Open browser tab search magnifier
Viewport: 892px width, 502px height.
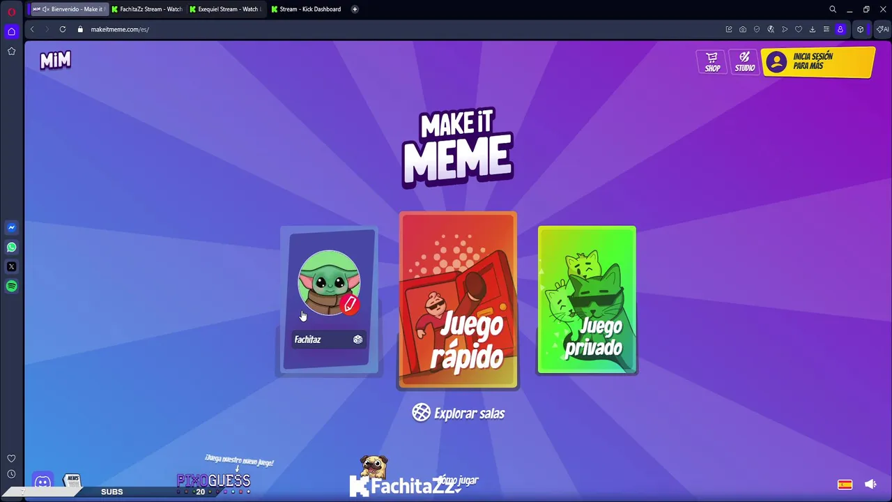[x=833, y=9]
